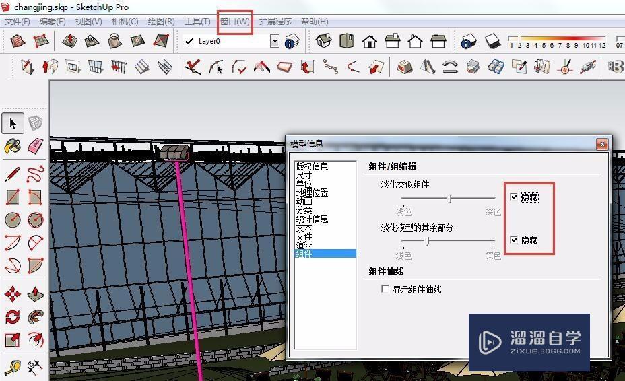This screenshot has height=381, width=625.
Task: Open the 视图(V) menu
Action: point(88,21)
